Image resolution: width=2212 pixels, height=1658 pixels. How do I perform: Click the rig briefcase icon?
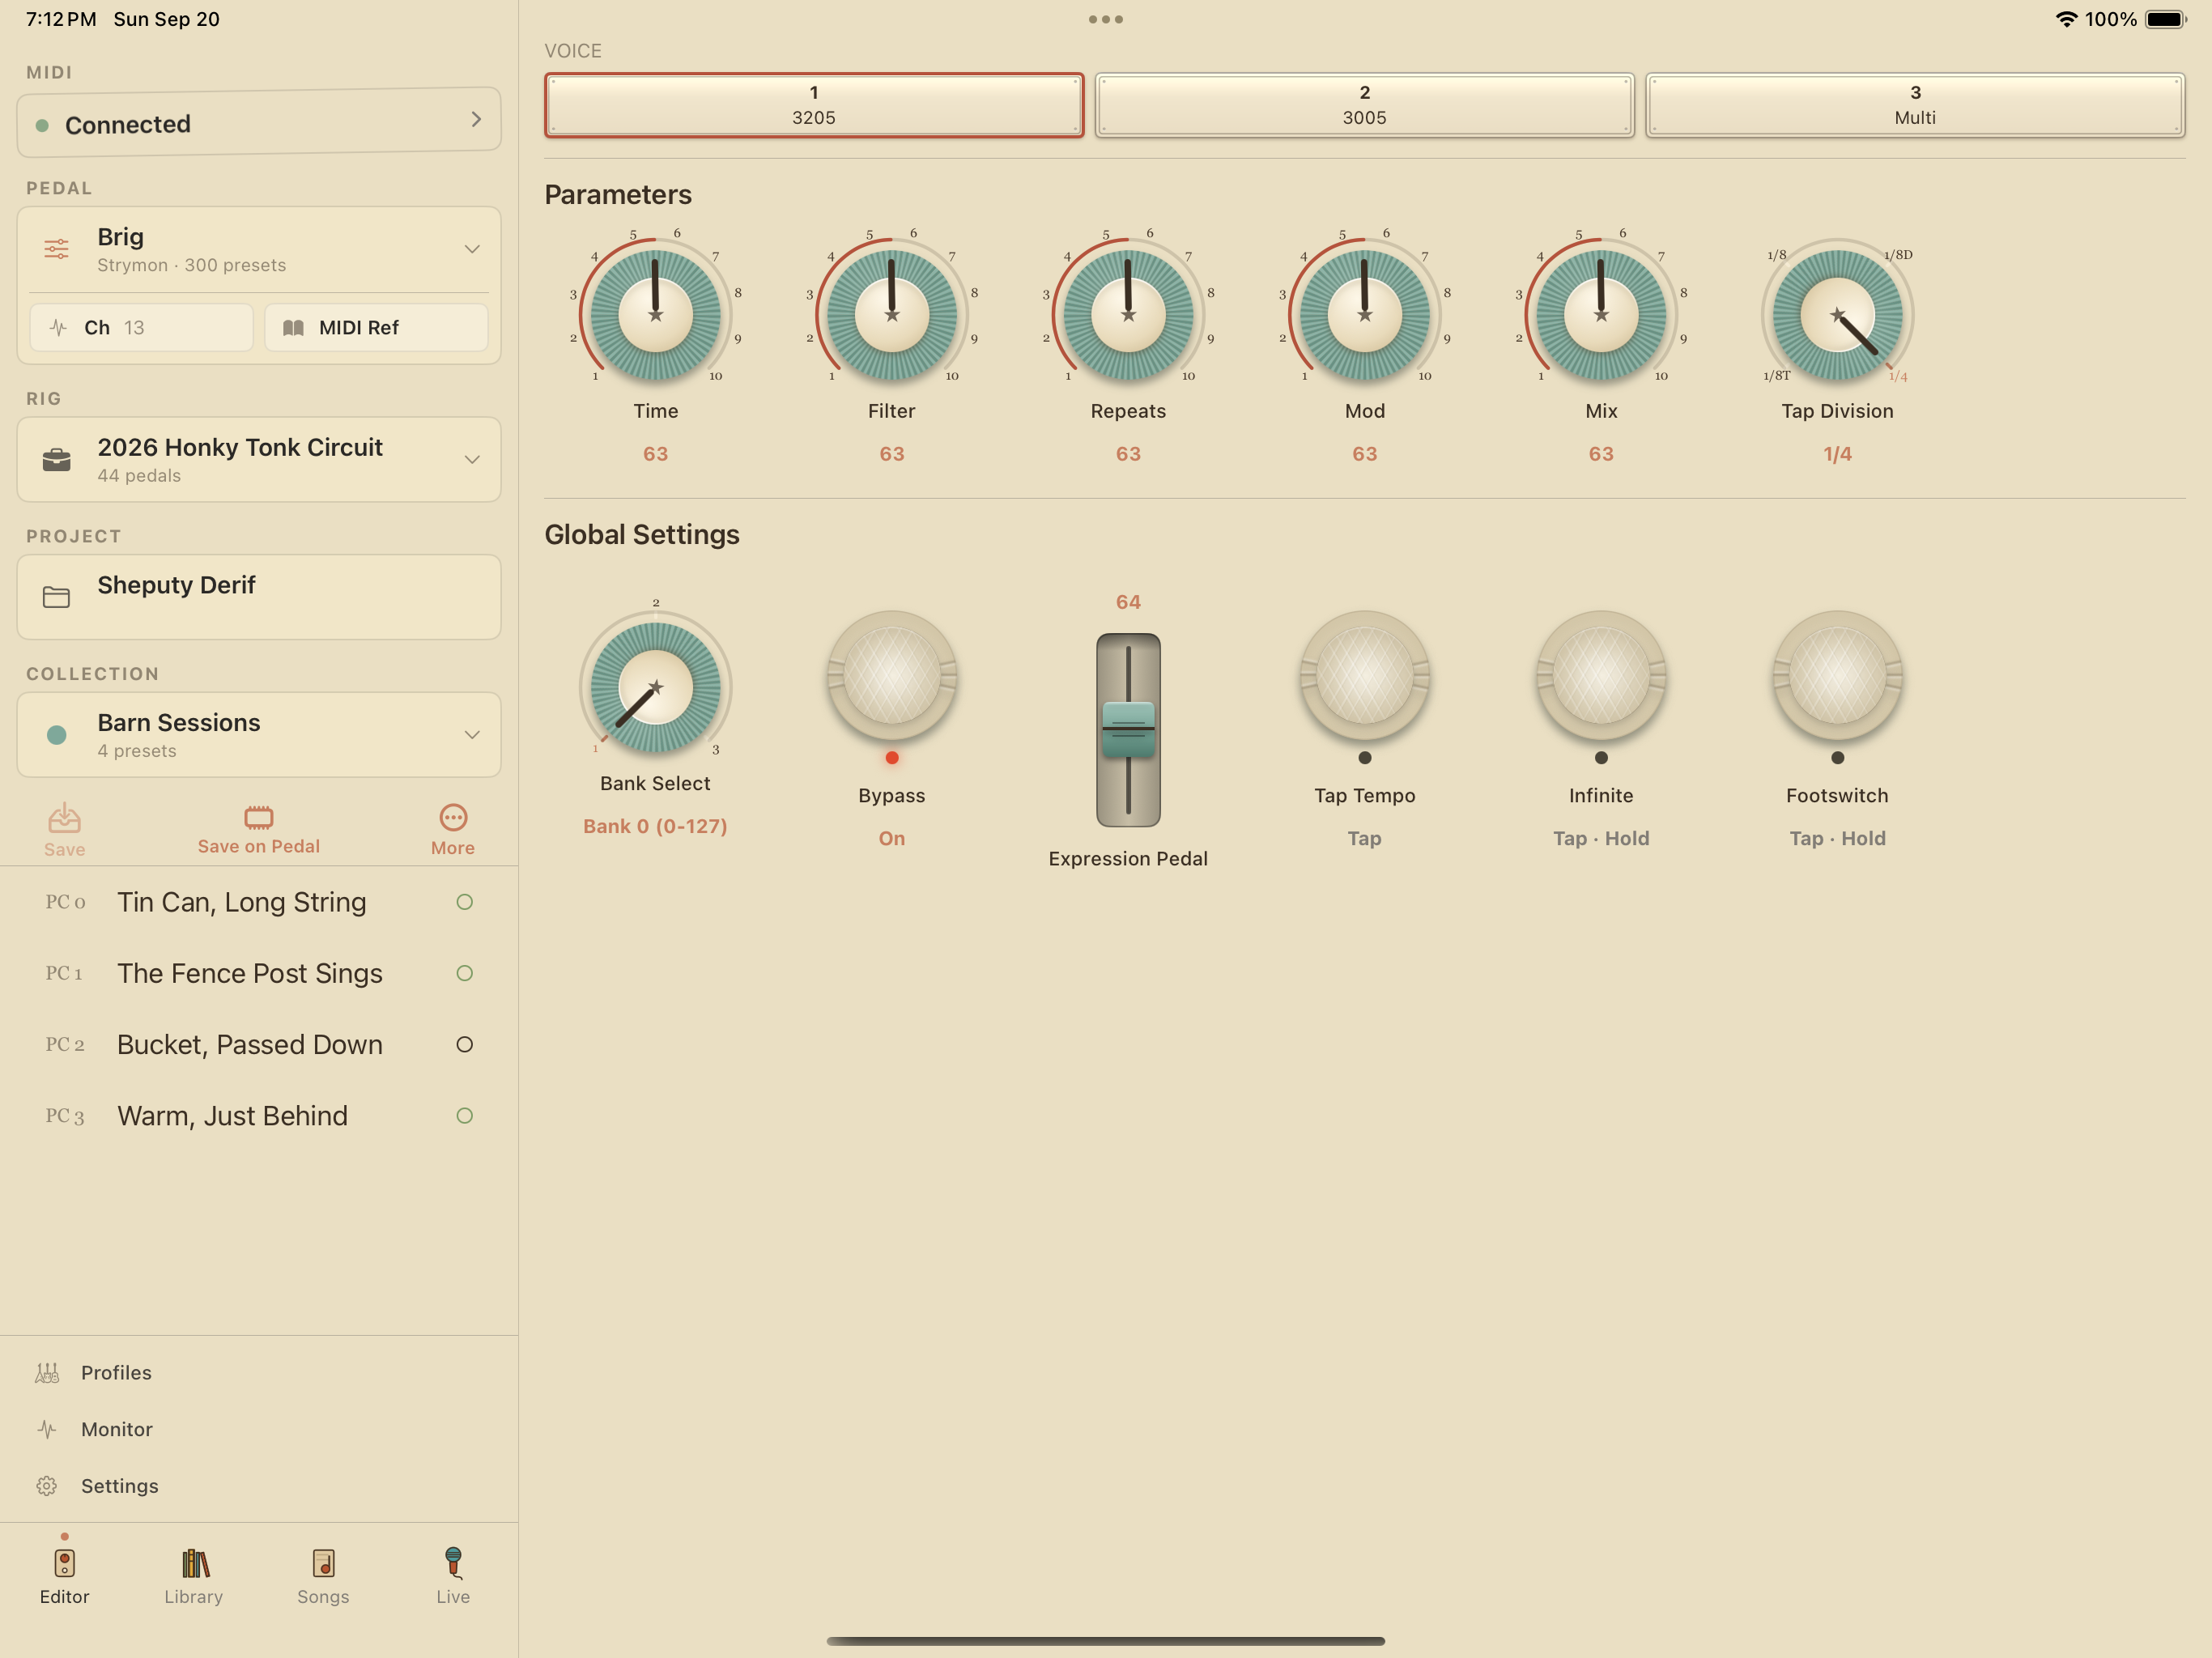(x=57, y=460)
